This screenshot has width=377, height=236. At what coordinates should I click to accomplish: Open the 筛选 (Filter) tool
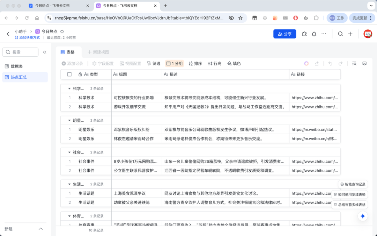pos(154,63)
